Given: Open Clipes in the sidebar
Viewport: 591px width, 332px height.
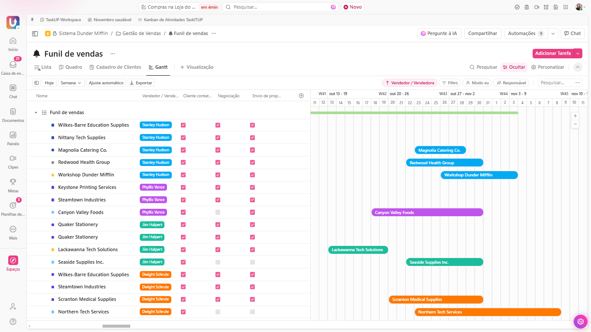Looking at the screenshot, I should (13, 158).
